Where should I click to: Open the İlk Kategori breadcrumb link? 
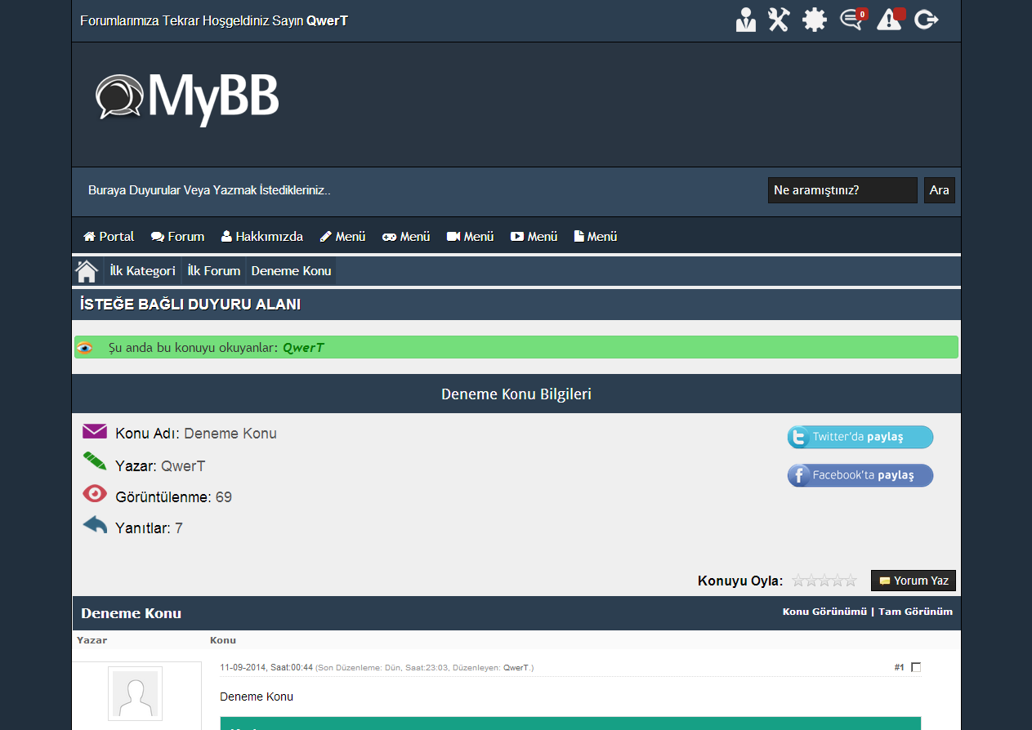click(142, 271)
